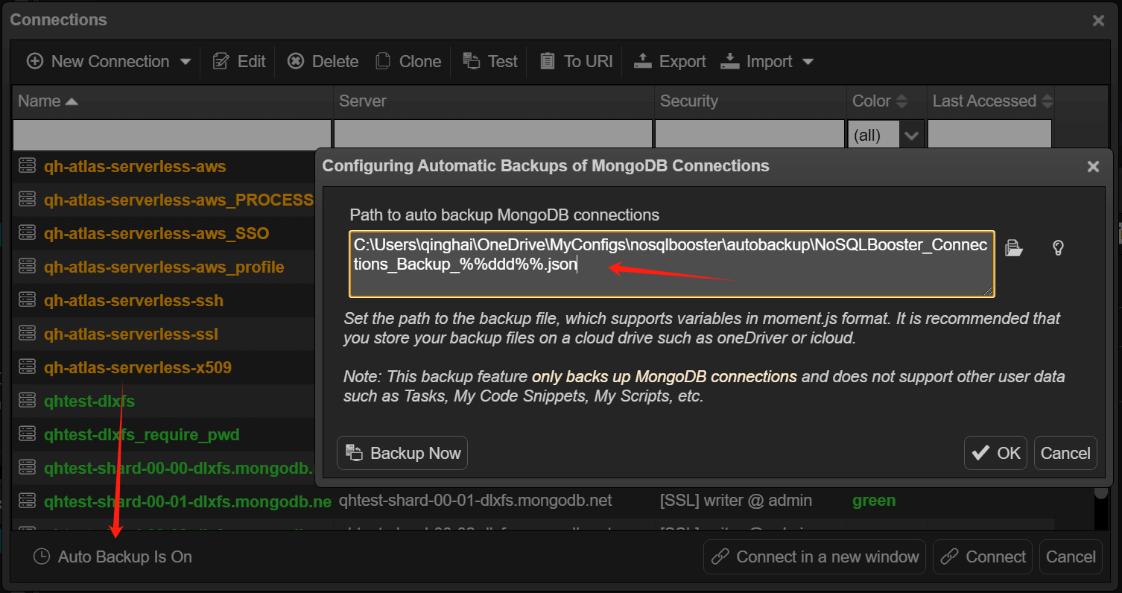Cancel the Connections window
This screenshot has width=1122, height=593.
[x=1071, y=556]
